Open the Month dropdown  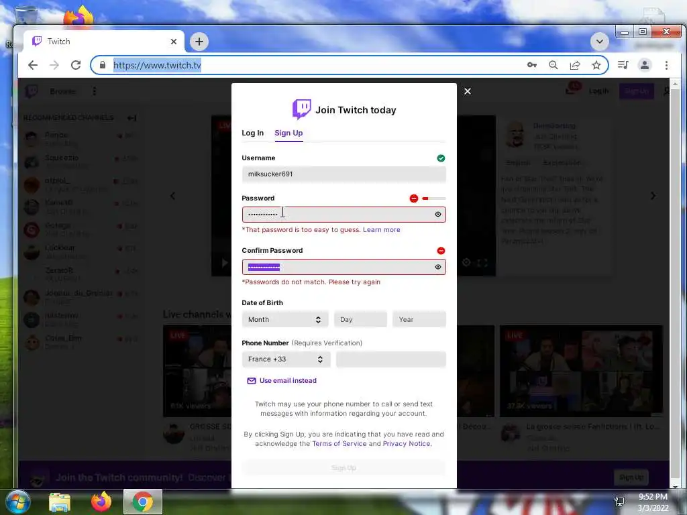284,319
